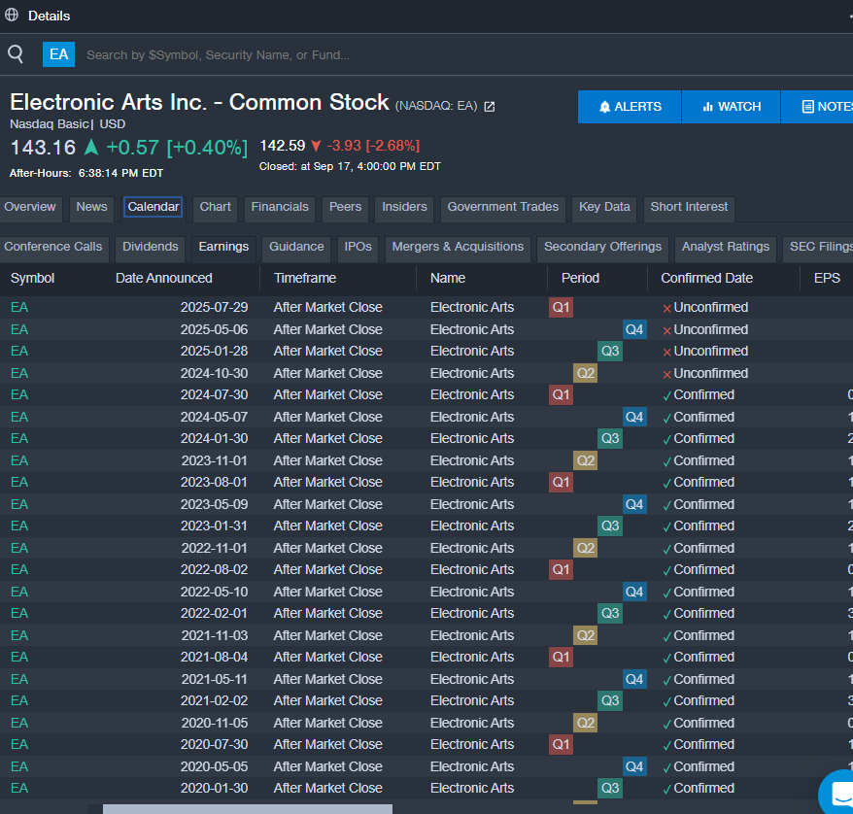Open the Guidance sub-tab
This screenshot has height=814, width=853.
[296, 247]
